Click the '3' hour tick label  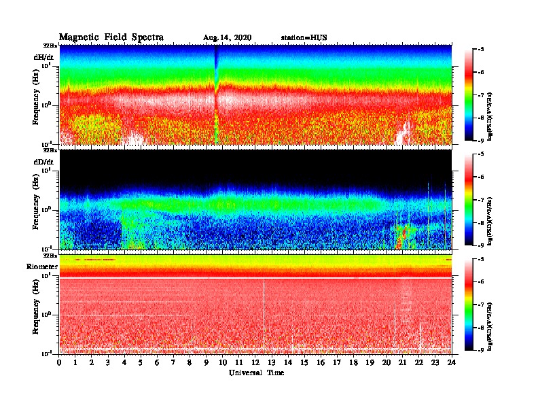[x=109, y=363]
